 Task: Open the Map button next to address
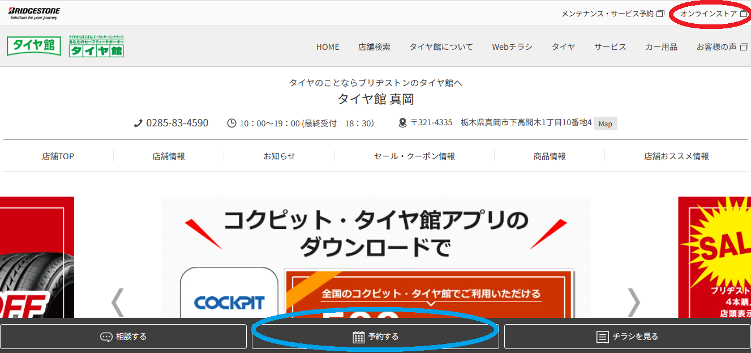[605, 124]
